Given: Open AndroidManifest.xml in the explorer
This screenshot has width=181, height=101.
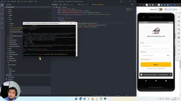Looking at the screenshot, I should point(16,36).
